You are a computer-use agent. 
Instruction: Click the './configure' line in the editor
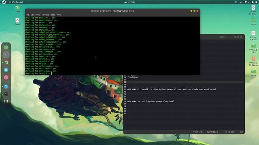(132, 77)
